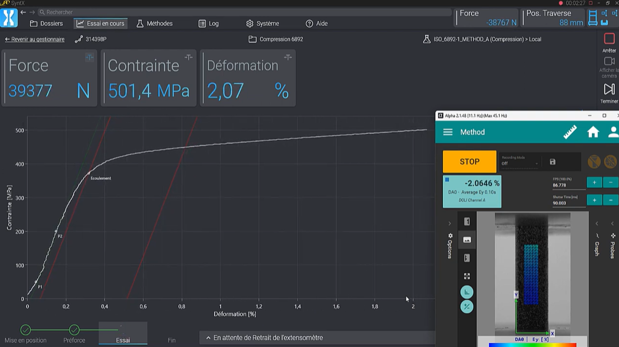
Task: Open the hamburger menu in the Method window
Action: tap(447, 132)
